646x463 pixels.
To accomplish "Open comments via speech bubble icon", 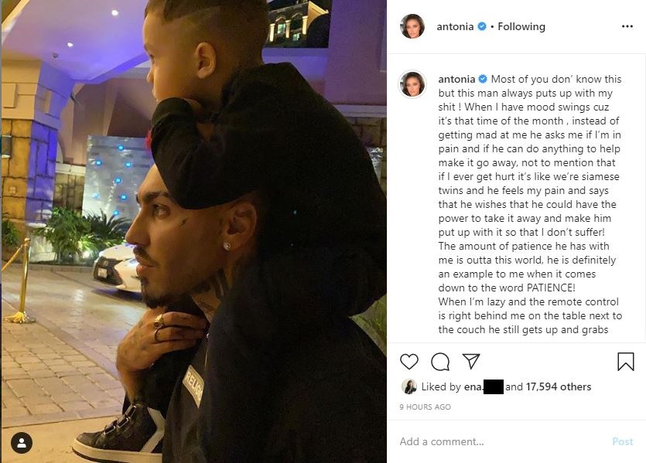I will pos(440,362).
